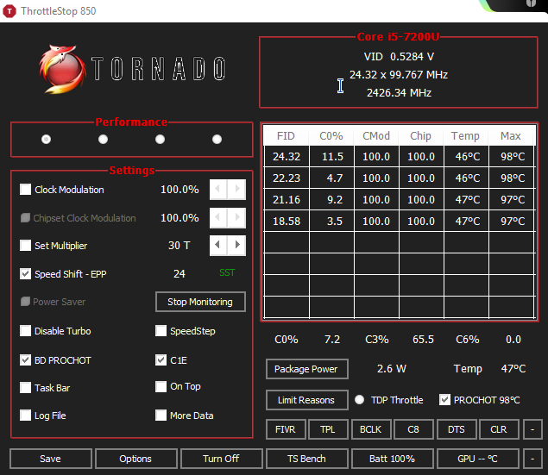Check the More Data option
The height and width of the screenshot is (475, 548).
point(161,416)
